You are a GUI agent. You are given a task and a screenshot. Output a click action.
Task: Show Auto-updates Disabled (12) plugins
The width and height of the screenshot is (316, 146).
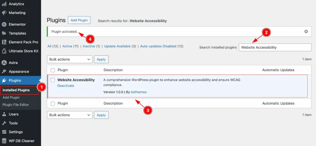(162, 46)
